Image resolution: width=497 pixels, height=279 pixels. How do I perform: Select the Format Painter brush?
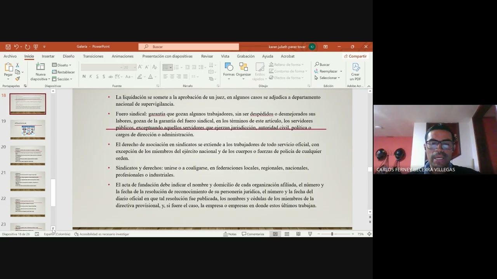pyautogui.click(x=17, y=79)
